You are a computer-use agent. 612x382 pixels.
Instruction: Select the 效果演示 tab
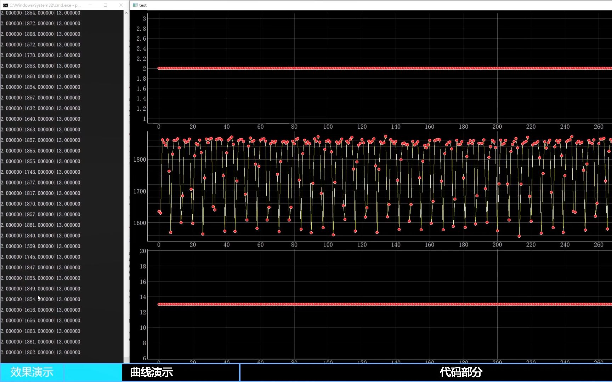tap(32, 372)
